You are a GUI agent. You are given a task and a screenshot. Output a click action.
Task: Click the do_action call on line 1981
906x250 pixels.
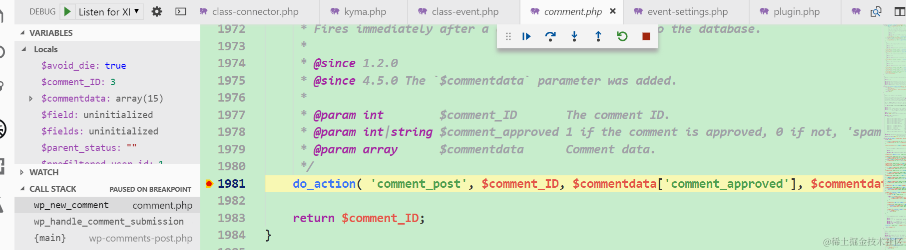(327, 184)
